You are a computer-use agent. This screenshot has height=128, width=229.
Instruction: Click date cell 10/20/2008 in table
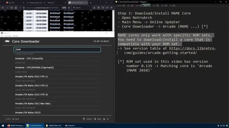(41, 24)
